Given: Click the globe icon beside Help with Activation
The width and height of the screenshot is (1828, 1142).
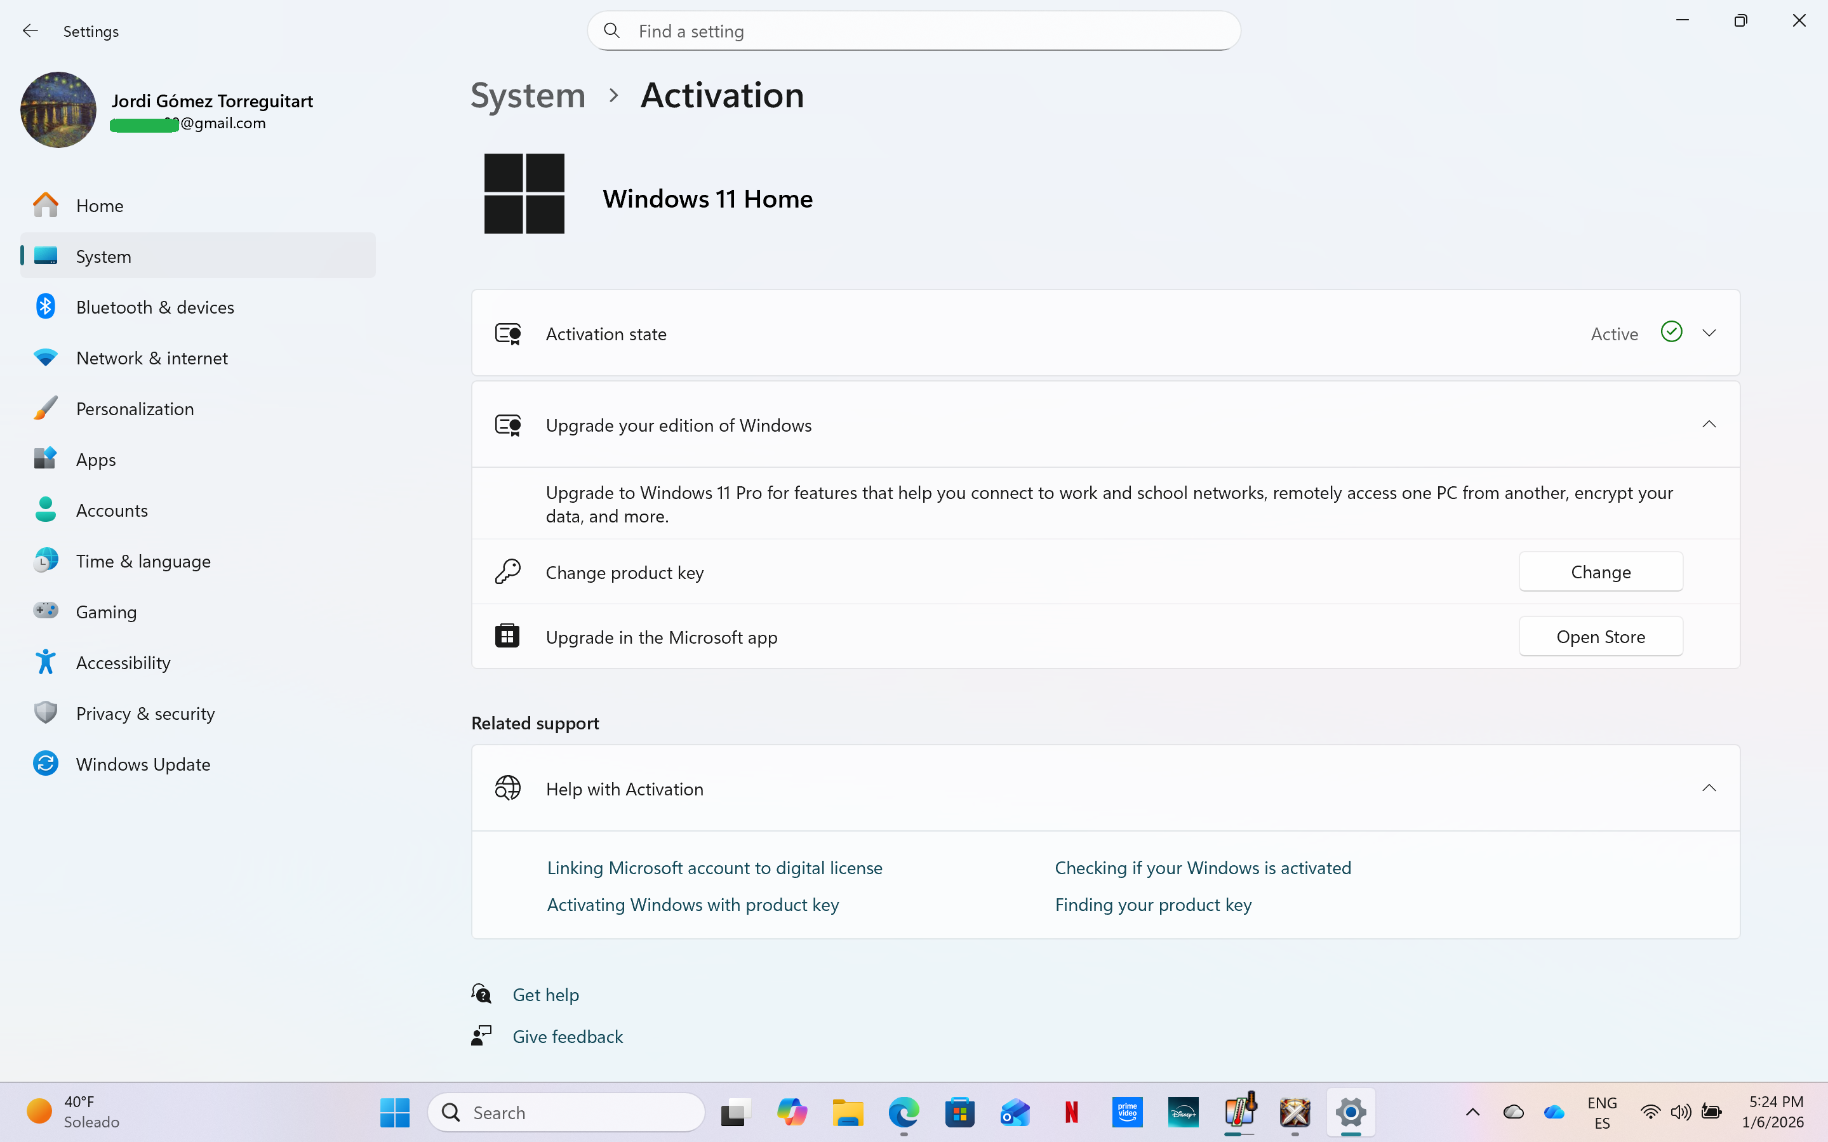Looking at the screenshot, I should 507,788.
